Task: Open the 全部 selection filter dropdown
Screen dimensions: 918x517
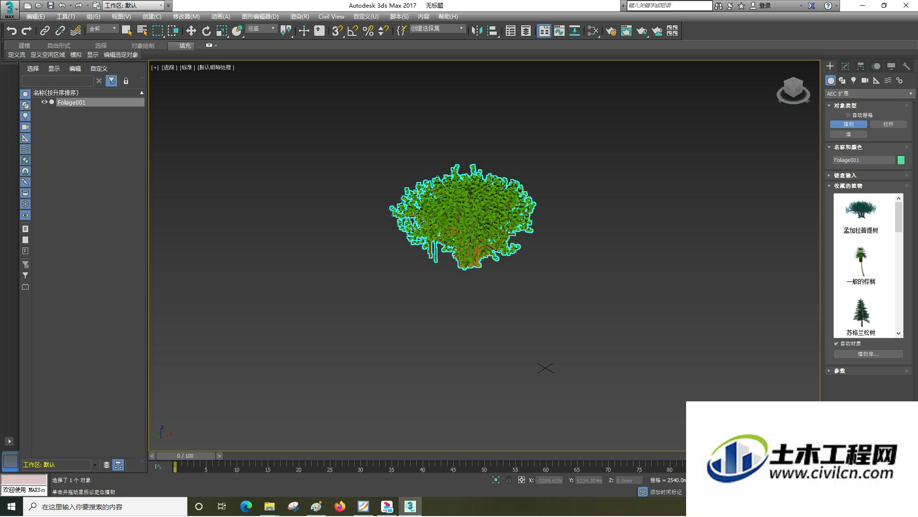Action: [102, 29]
